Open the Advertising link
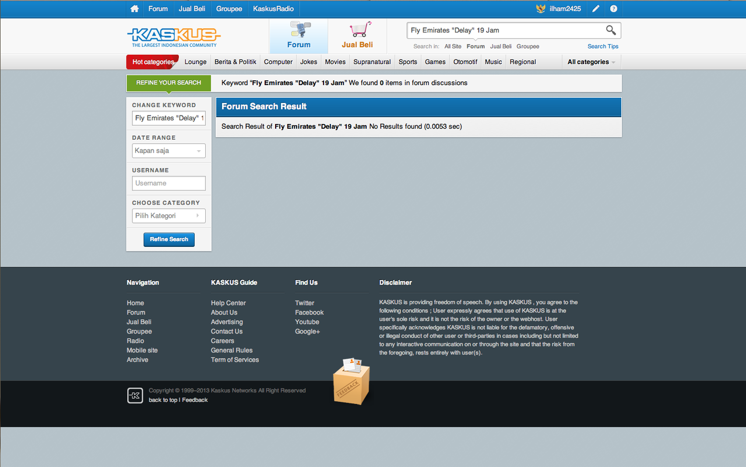746x467 pixels. 227,322
